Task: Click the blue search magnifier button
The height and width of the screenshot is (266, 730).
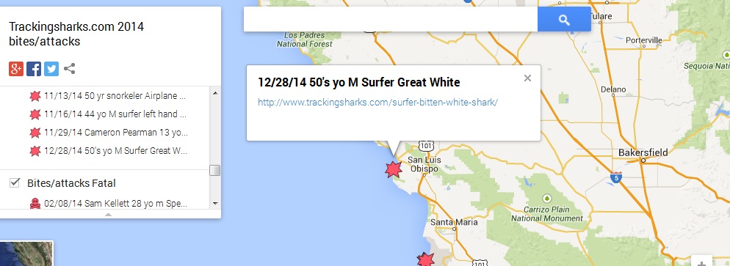Action: click(x=564, y=20)
